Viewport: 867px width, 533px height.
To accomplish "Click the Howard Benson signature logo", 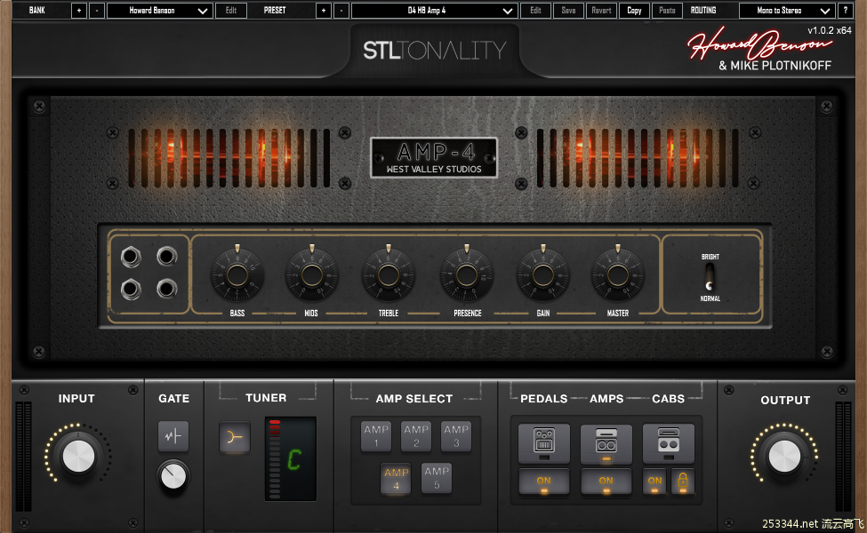I will (760, 43).
